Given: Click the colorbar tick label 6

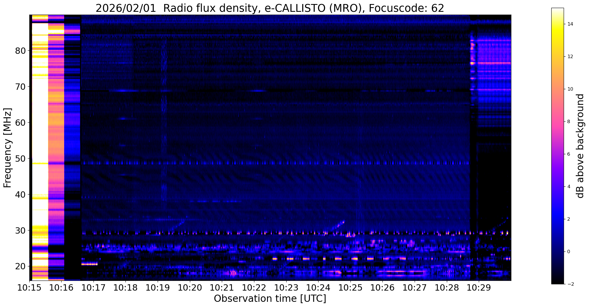Looking at the screenshot, I should coord(569,154).
